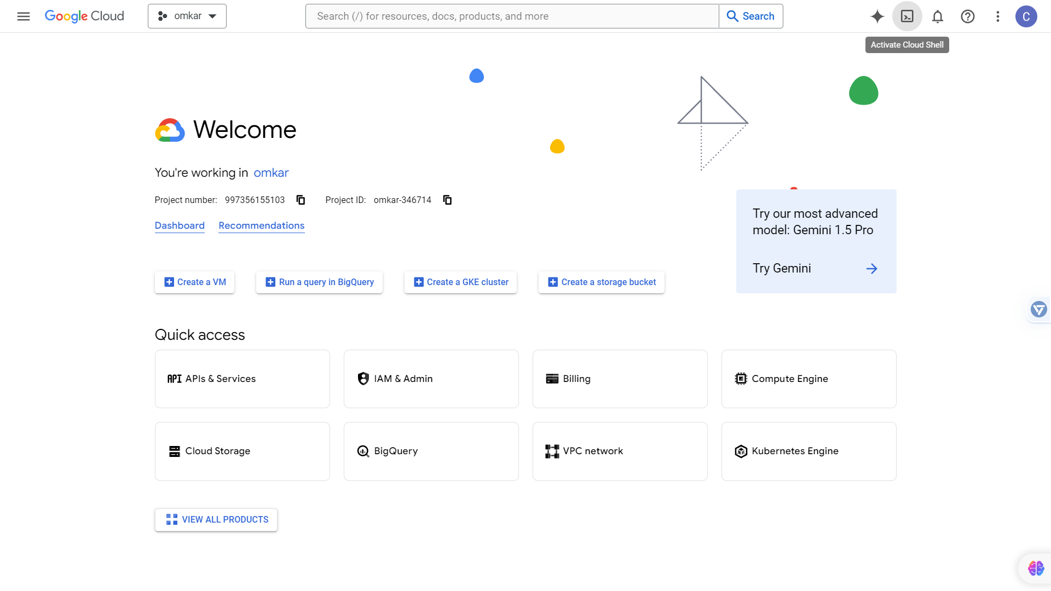Viewport: 1051px width, 591px height.
Task: Switch to the Dashboard tab link
Action: tap(180, 225)
